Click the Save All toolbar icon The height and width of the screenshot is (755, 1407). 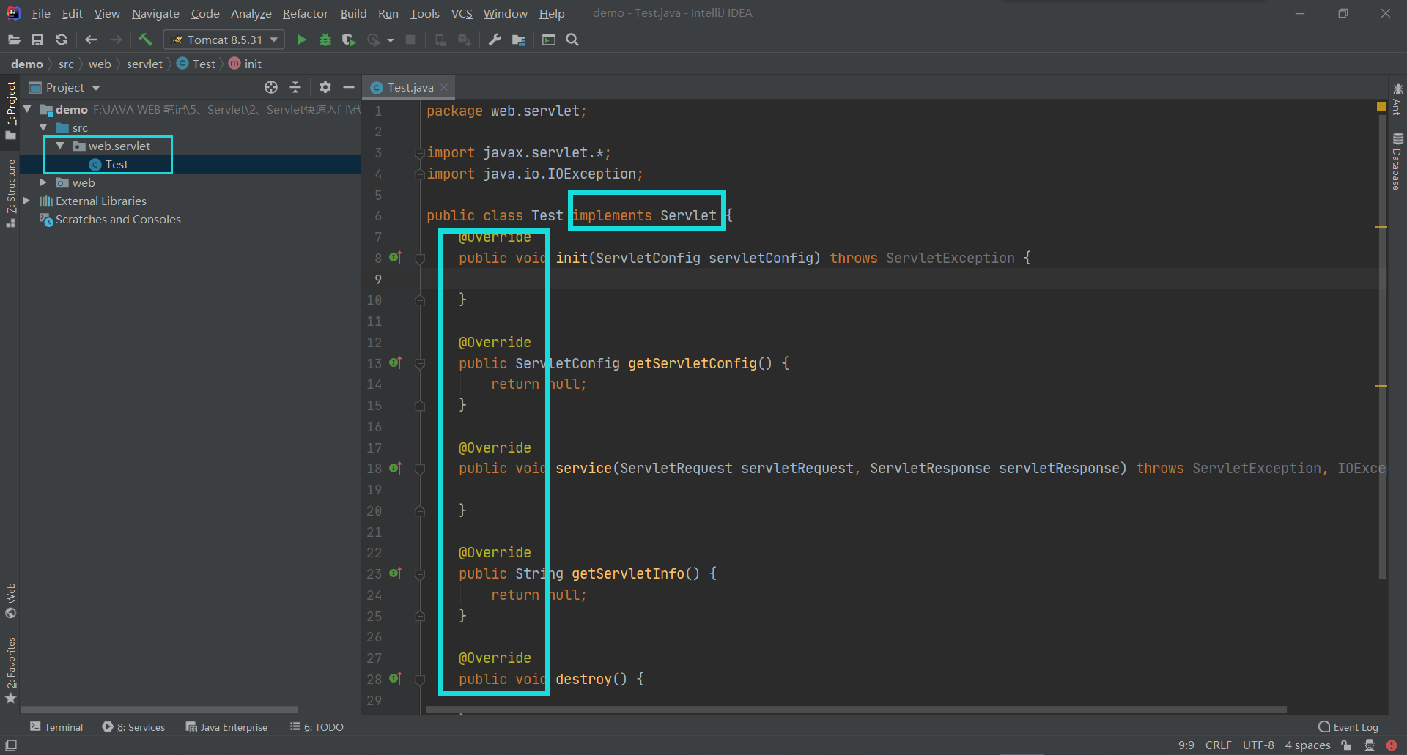tap(37, 40)
